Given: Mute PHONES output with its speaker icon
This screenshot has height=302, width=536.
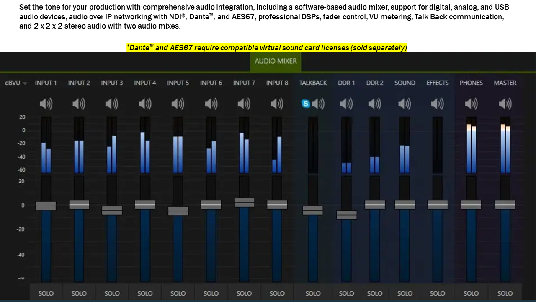Looking at the screenshot, I should pos(471,104).
